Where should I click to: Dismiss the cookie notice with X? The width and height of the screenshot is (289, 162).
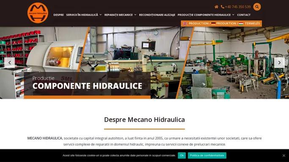point(283,156)
